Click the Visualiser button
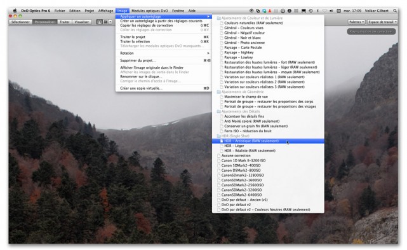 (82, 22)
